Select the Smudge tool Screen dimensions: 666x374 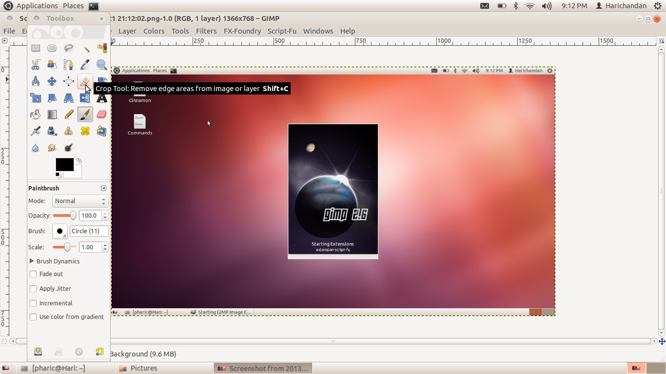click(52, 148)
